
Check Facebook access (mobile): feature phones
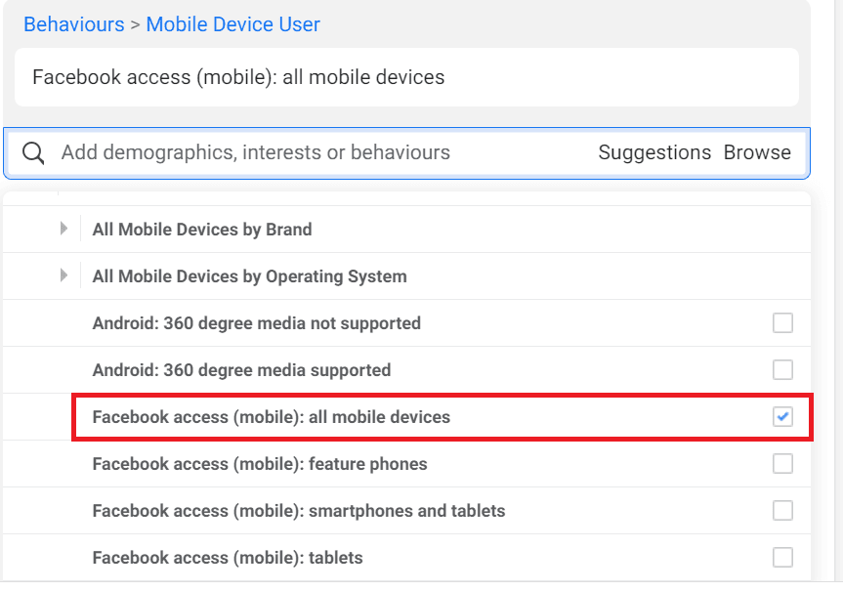pos(782,464)
